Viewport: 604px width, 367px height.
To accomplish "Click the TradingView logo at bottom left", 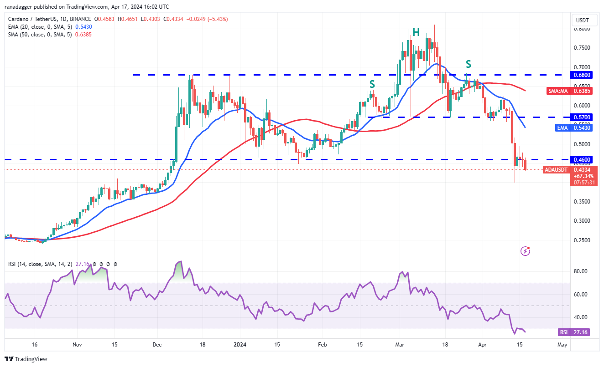I will click(x=26, y=359).
